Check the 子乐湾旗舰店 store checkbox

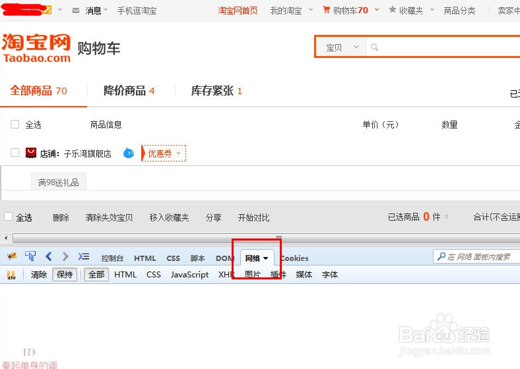coord(15,153)
